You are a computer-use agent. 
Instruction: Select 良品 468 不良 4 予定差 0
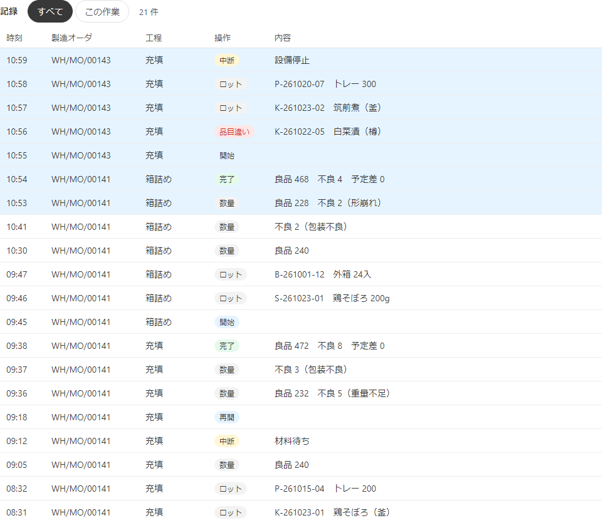coord(330,179)
